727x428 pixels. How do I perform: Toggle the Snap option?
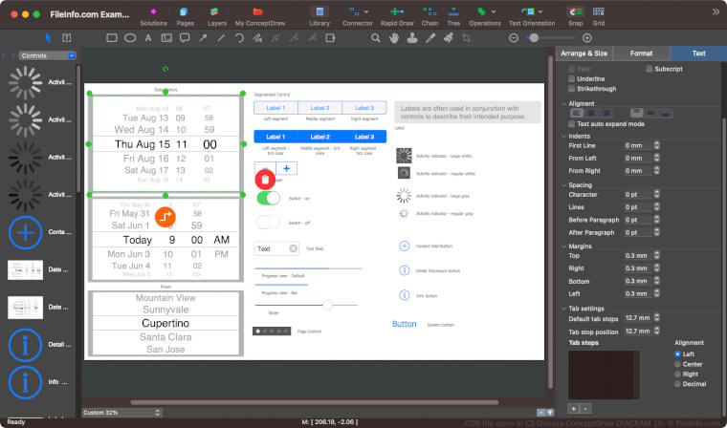575,13
